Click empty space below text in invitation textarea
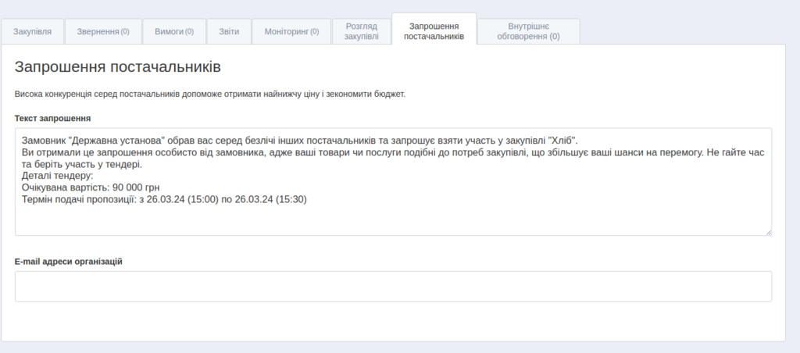This screenshot has height=353, width=800. point(391,220)
